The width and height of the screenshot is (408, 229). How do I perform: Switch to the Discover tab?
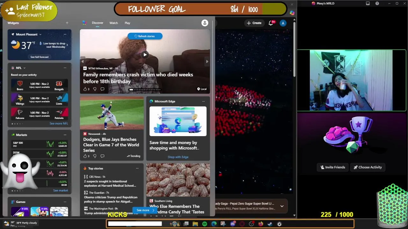click(x=98, y=23)
